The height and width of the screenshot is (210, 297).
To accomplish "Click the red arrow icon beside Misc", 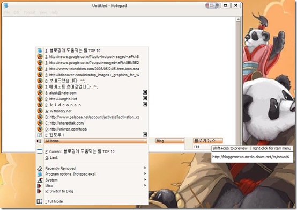I will (39, 186).
